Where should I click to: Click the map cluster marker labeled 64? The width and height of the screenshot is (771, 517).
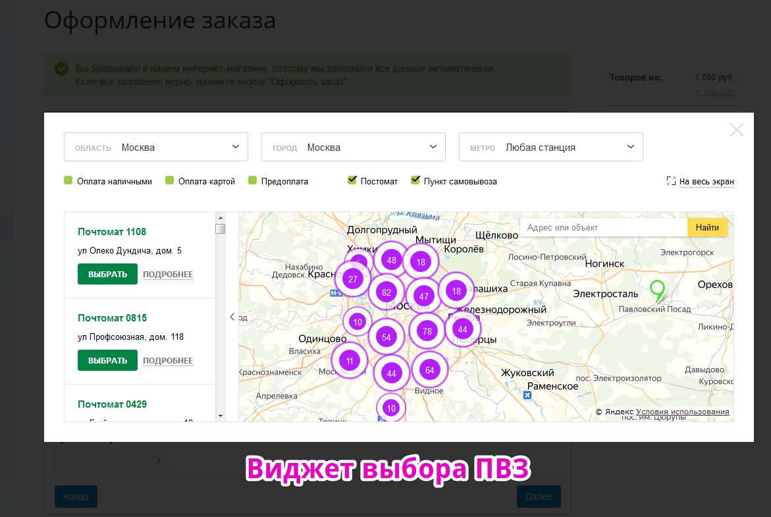pyautogui.click(x=430, y=370)
